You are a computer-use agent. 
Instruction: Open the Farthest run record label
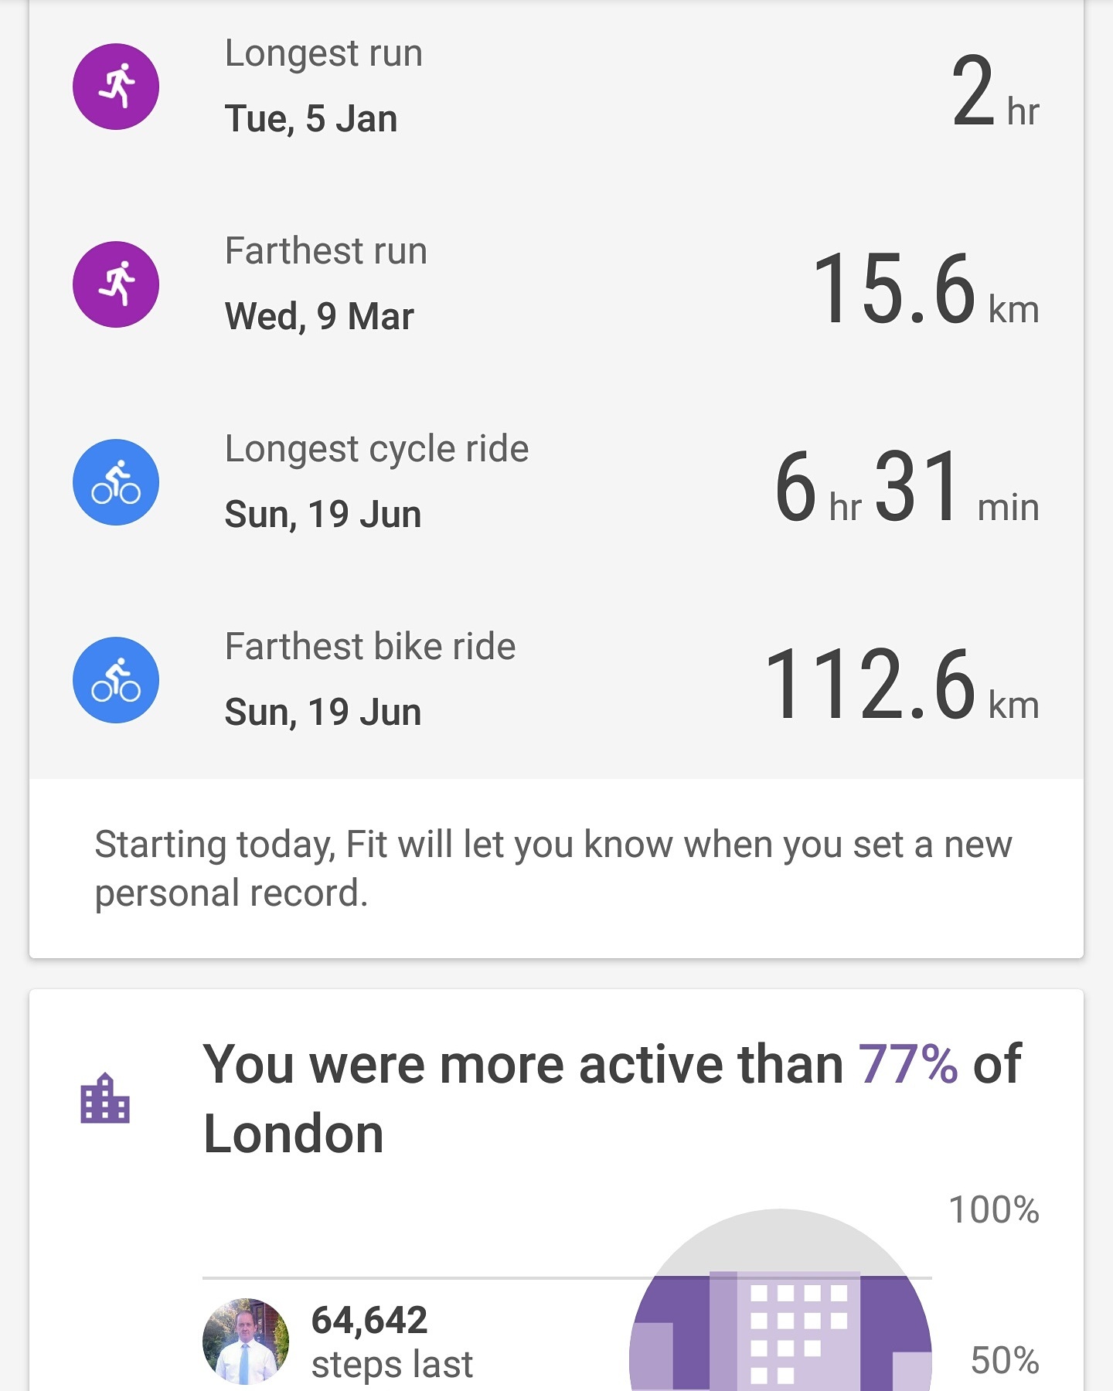[x=326, y=251]
